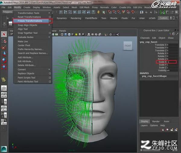Click Layers menu in Layer Editor

tap(144, 126)
